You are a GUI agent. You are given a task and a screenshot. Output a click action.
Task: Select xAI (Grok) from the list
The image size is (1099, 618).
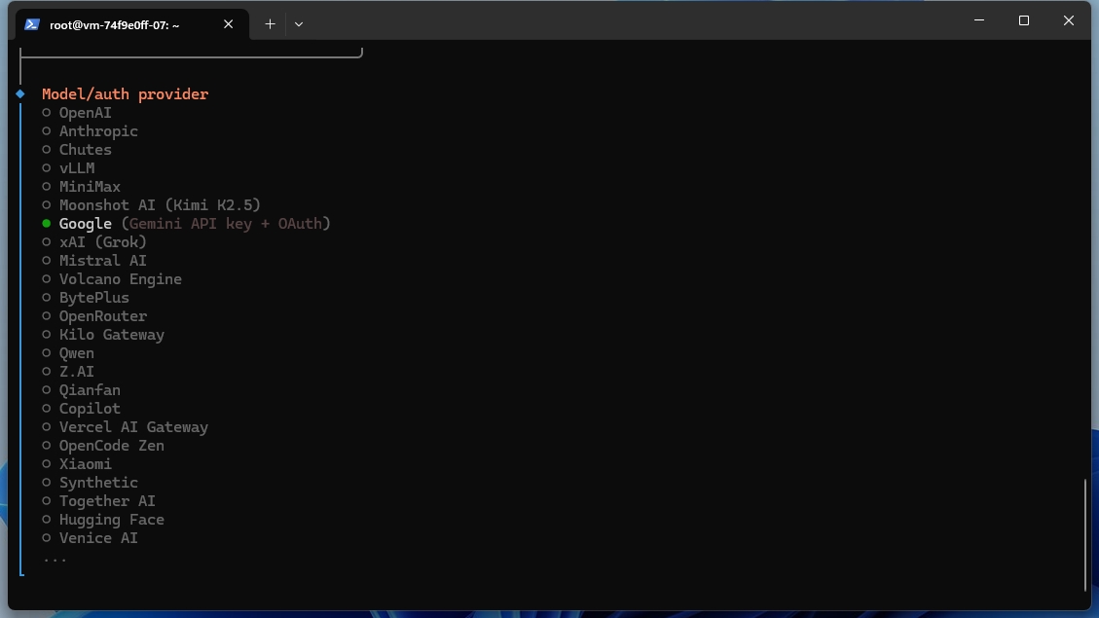point(102,241)
